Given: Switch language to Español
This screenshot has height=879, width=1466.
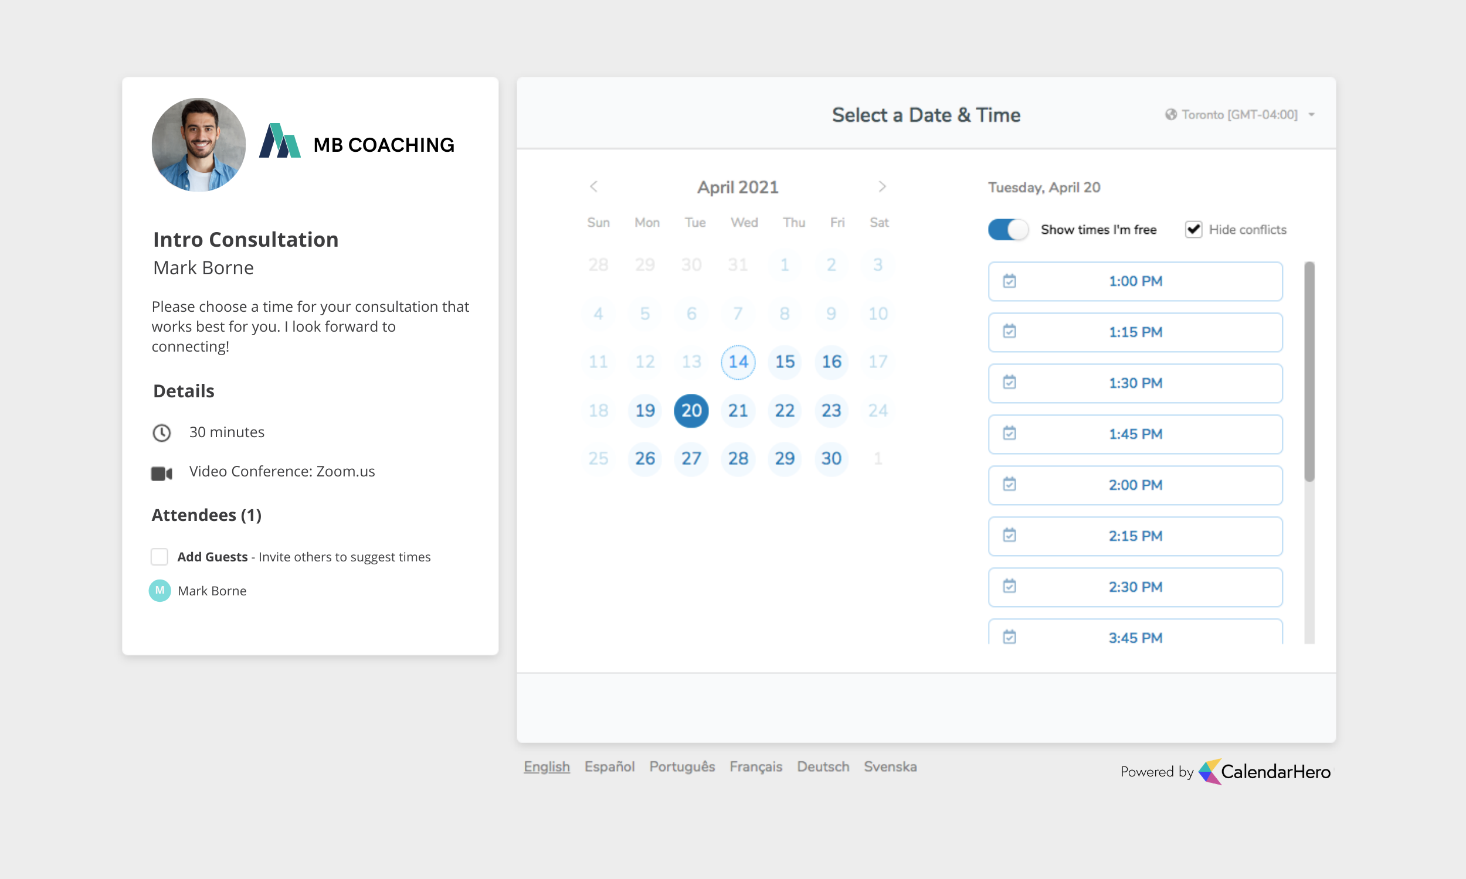Looking at the screenshot, I should 609,766.
